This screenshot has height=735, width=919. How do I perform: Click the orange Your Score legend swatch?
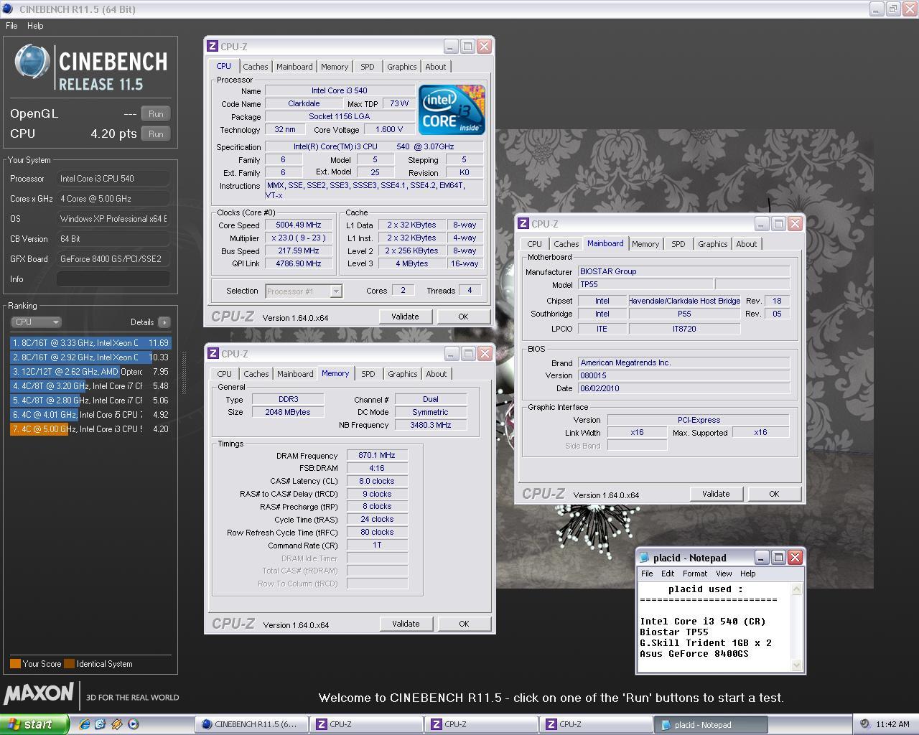[x=15, y=664]
